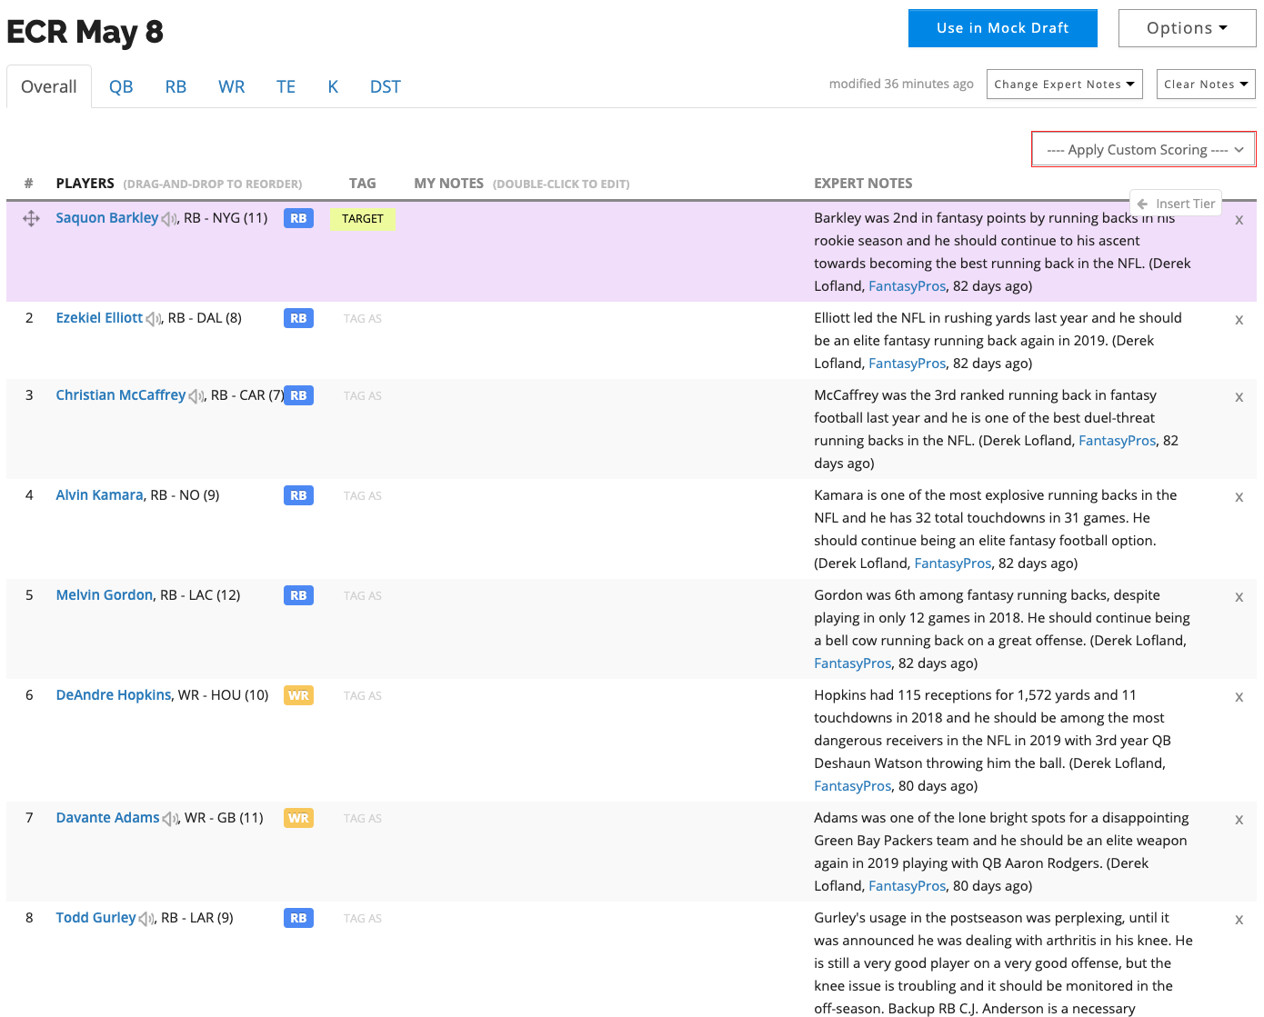Click the RB badge in Ezekiel Elliott row
The image size is (1264, 1017).
click(x=298, y=318)
